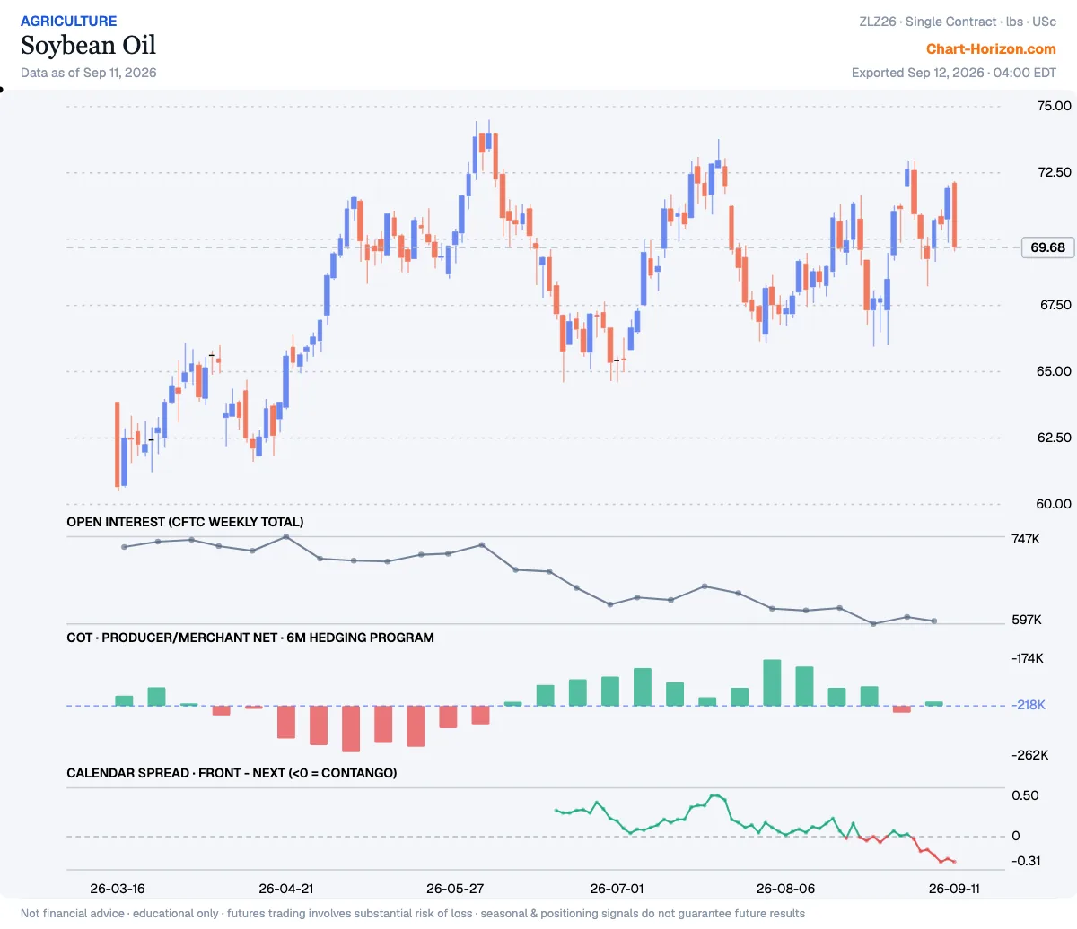Click the 67.50 price axis label
The image size is (1077, 929).
click(x=1055, y=305)
